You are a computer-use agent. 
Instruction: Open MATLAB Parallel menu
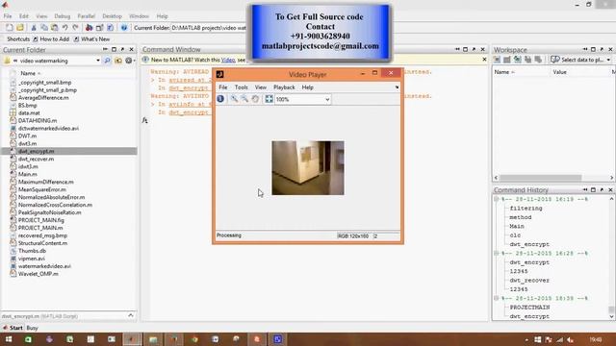(x=86, y=16)
